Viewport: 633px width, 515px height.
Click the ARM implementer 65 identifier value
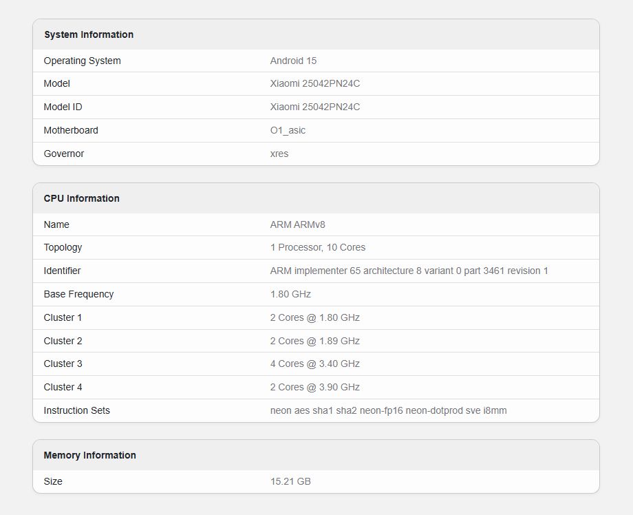(409, 271)
